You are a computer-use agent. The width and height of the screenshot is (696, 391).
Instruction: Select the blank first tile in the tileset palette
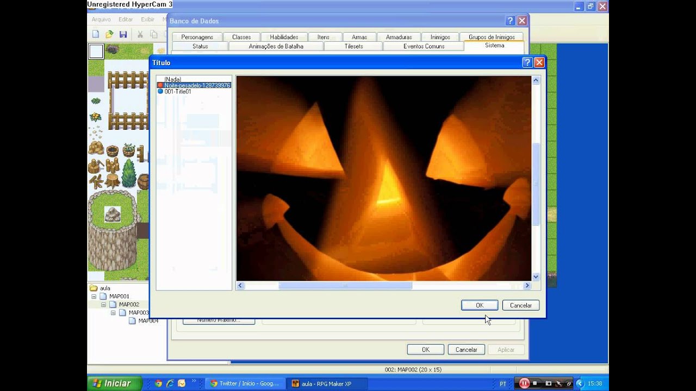coord(96,52)
